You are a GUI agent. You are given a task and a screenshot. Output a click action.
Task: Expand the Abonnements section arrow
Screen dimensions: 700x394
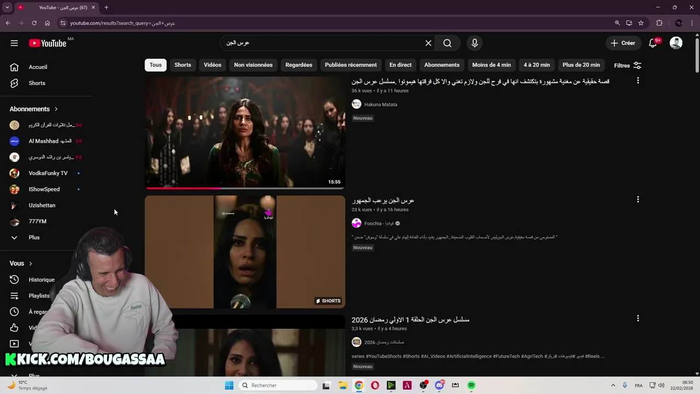(56, 109)
